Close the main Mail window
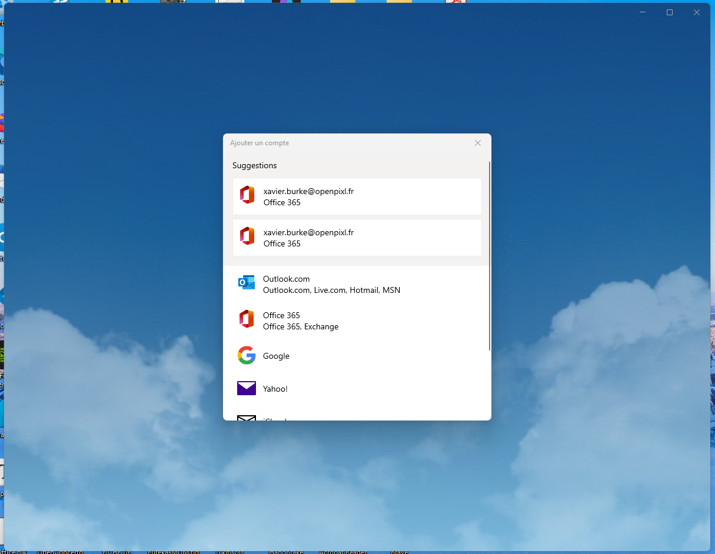The width and height of the screenshot is (715, 554). click(x=697, y=12)
